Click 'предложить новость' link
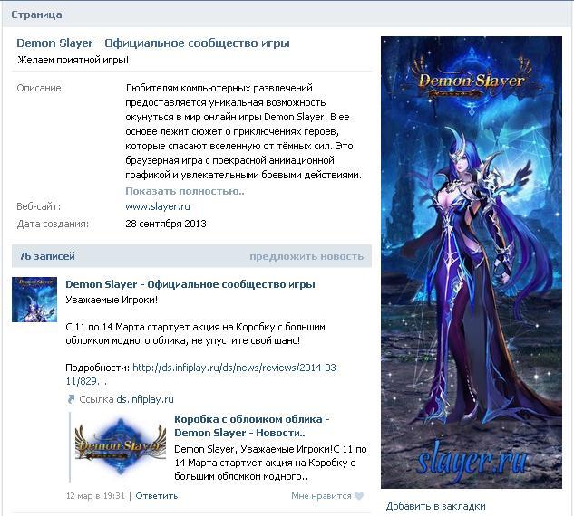 coord(306,256)
